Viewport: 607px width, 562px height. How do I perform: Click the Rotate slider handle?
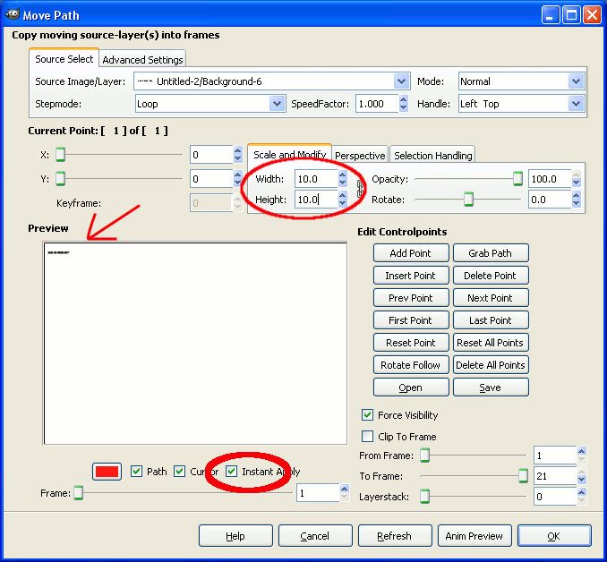468,200
